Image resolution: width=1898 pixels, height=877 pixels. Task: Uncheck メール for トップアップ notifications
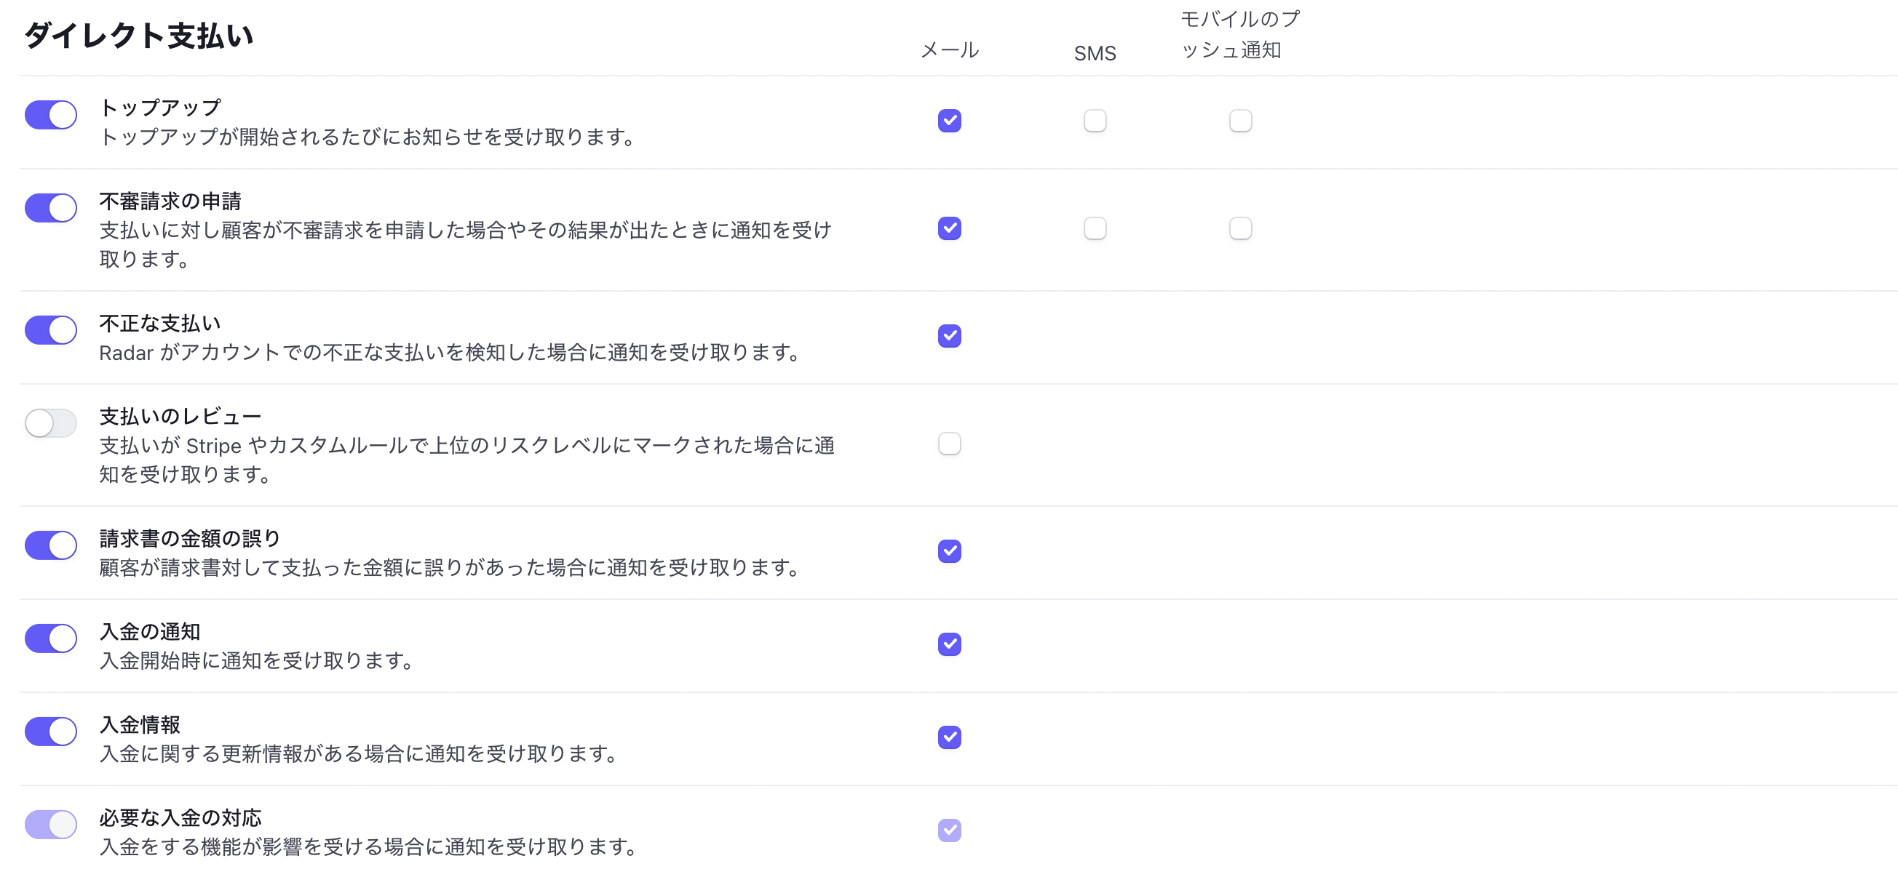(950, 120)
